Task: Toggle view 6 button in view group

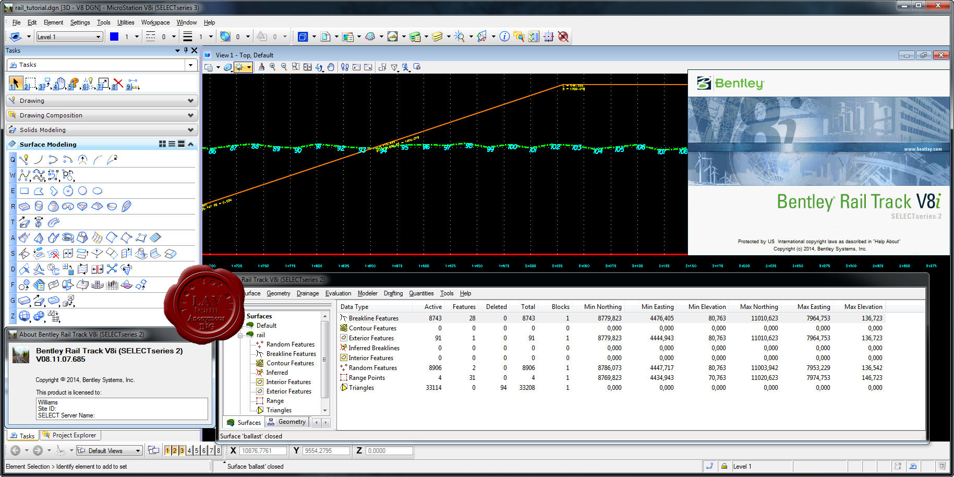Action: [x=204, y=450]
